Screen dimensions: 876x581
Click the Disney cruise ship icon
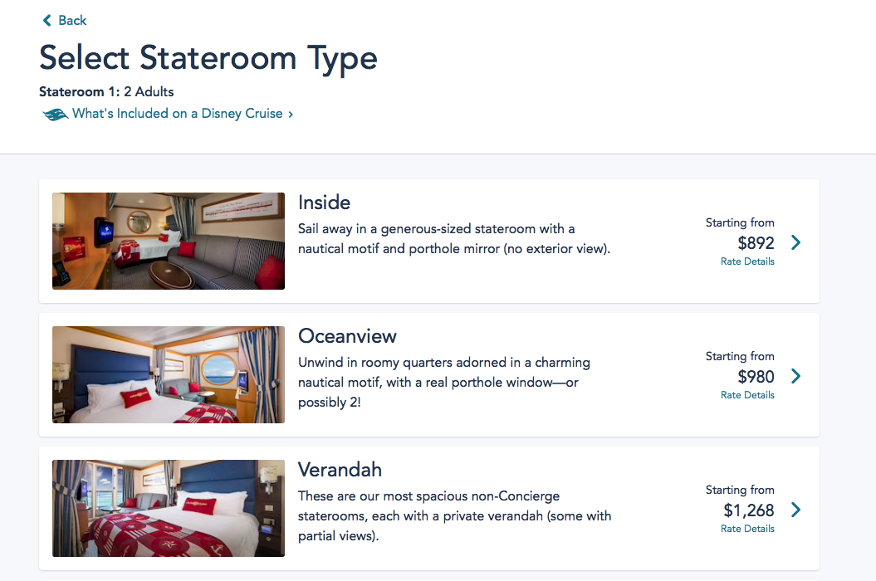click(x=55, y=115)
